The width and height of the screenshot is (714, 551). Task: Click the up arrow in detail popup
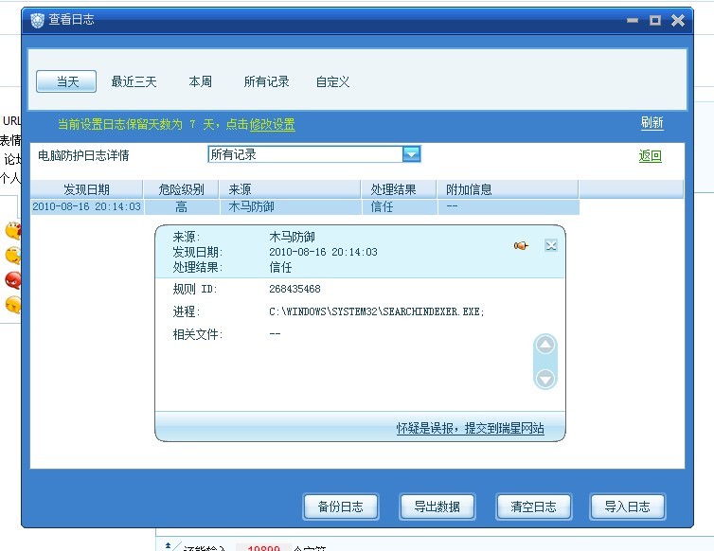click(545, 345)
